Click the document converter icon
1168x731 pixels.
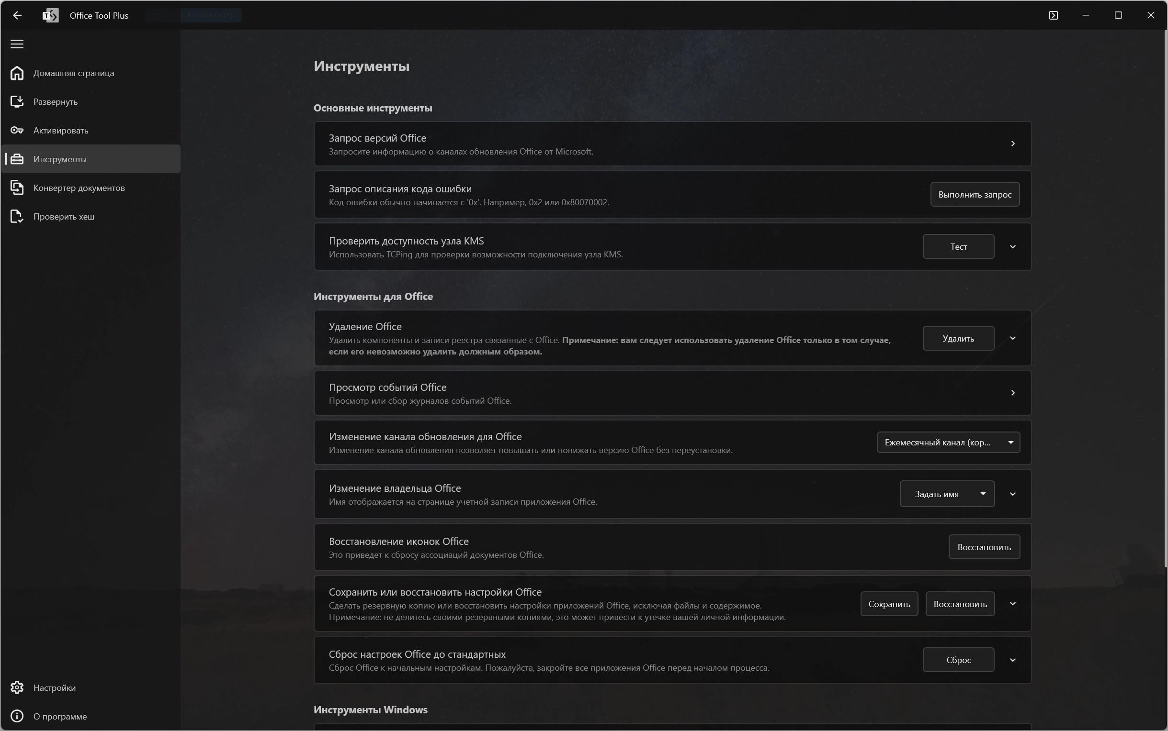pos(17,188)
